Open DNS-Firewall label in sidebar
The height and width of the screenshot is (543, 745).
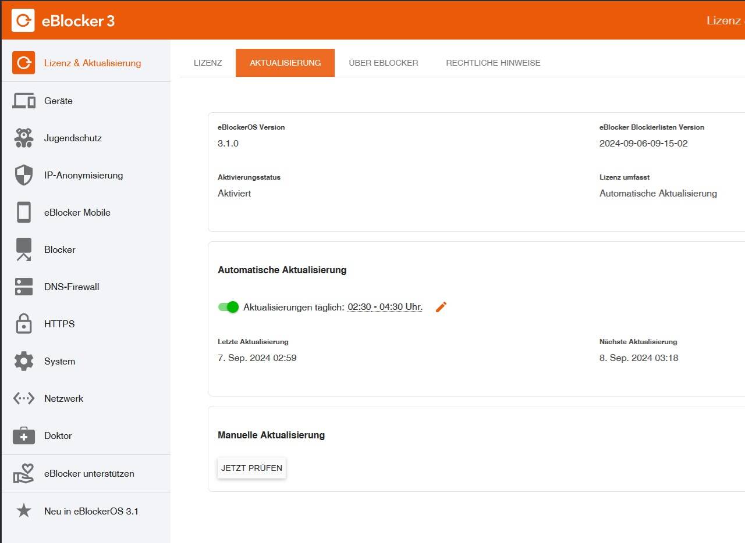(72, 287)
